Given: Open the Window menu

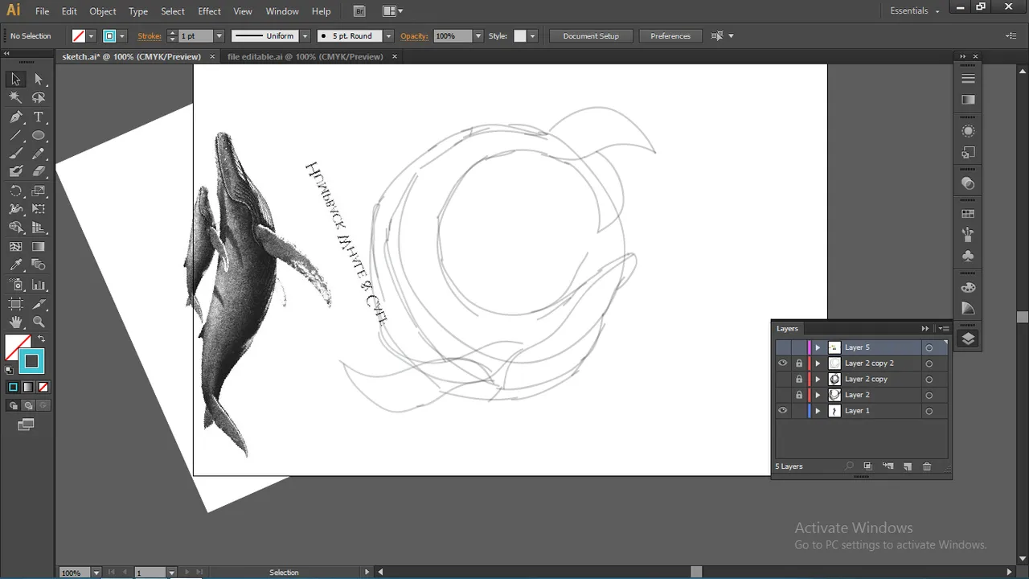Looking at the screenshot, I should pyautogui.click(x=282, y=11).
